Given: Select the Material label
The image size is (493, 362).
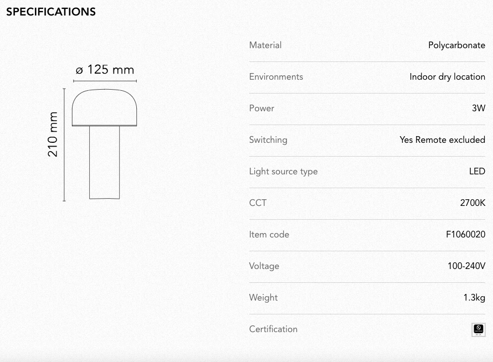Looking at the screenshot, I should [x=265, y=45].
